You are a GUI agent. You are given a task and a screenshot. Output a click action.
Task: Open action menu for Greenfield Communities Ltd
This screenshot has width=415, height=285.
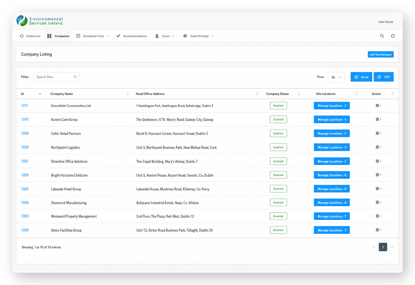(x=378, y=106)
